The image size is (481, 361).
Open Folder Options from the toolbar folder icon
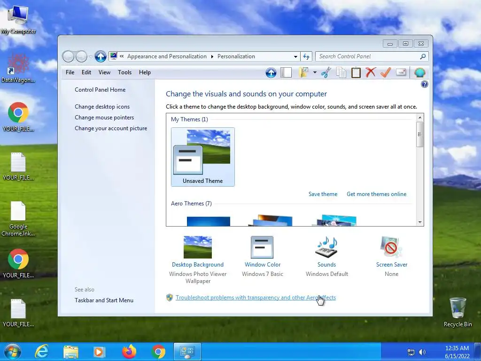tap(303, 73)
